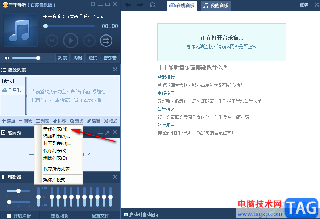Click the playlist sidebar splitter handle
The image size is (320, 219).
(x=26, y=95)
